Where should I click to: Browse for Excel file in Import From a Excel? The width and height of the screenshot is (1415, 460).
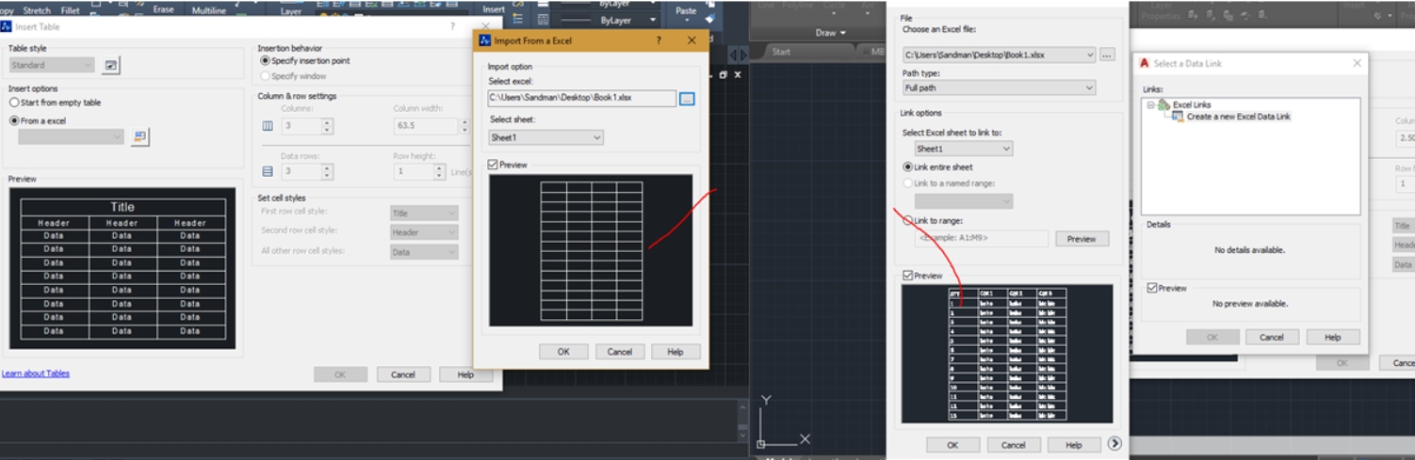(687, 99)
